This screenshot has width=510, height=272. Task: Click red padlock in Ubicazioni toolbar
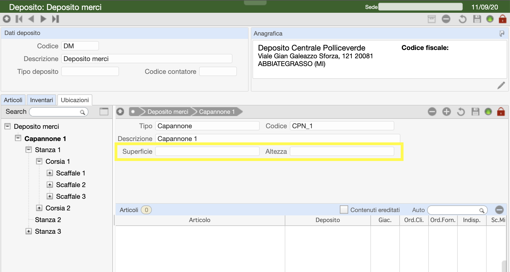pos(501,112)
